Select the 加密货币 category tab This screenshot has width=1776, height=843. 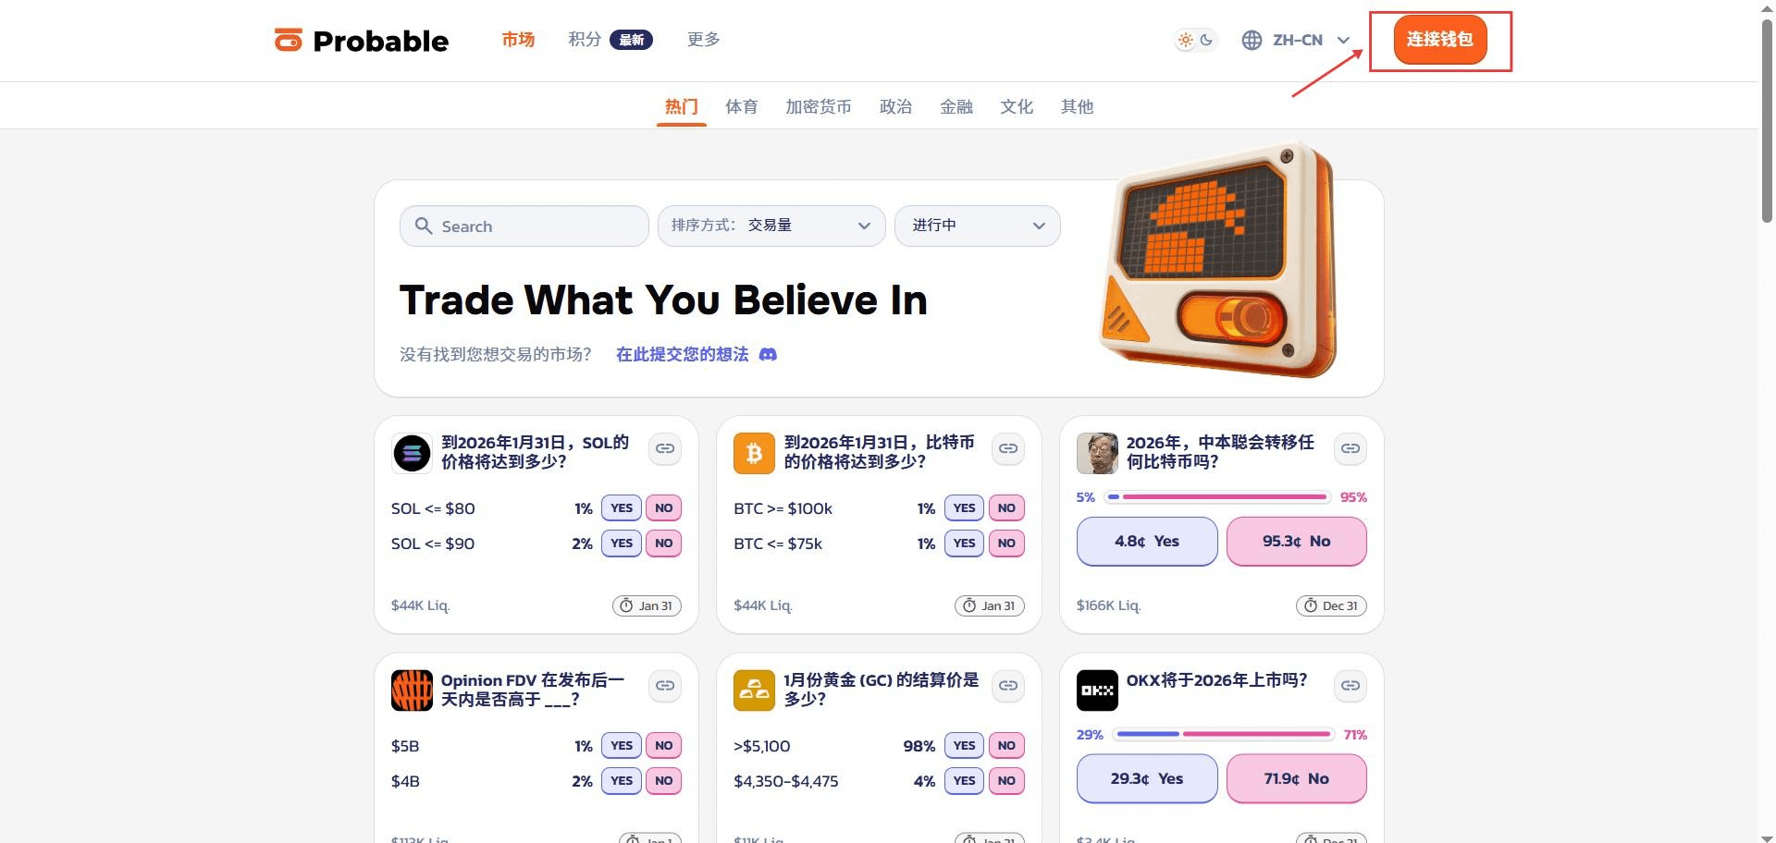click(x=819, y=106)
